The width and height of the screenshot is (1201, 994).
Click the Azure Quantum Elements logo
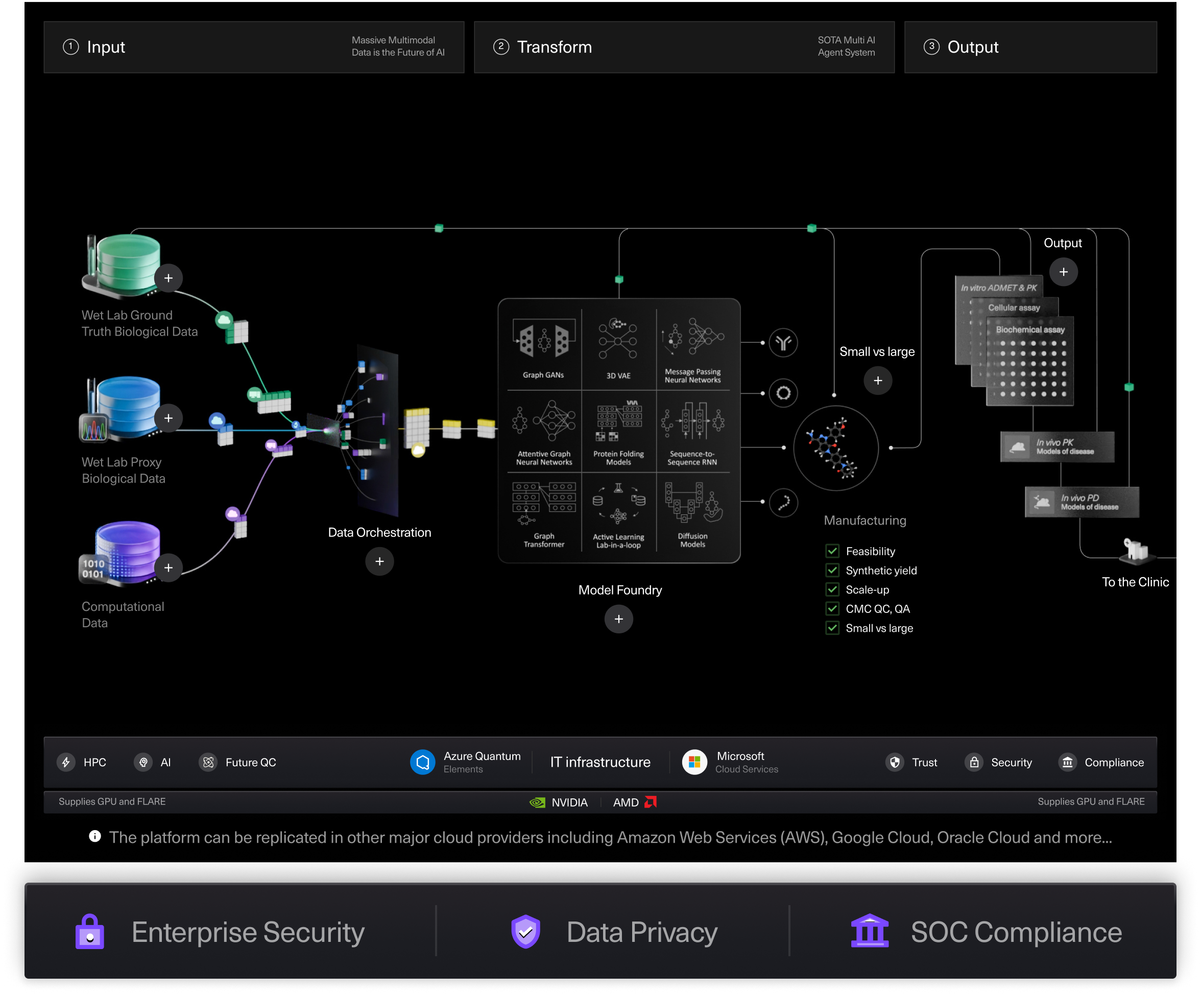[423, 763]
